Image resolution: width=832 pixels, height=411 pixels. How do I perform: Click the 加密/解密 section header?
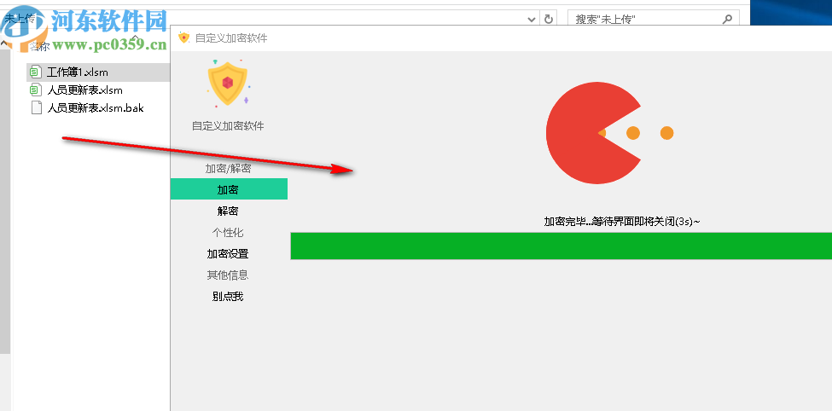229,169
